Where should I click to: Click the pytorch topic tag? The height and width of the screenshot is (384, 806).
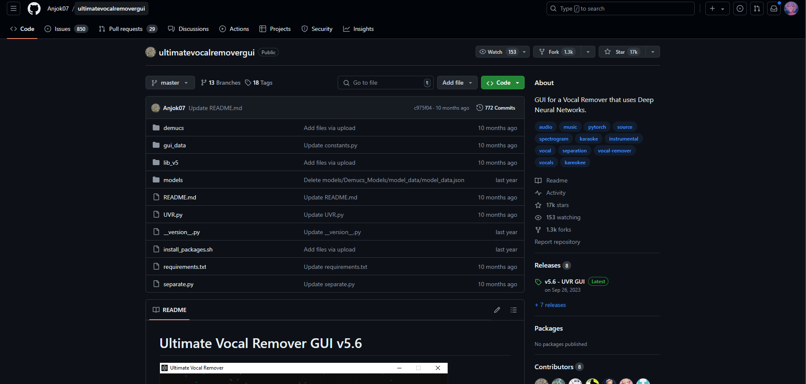597,127
